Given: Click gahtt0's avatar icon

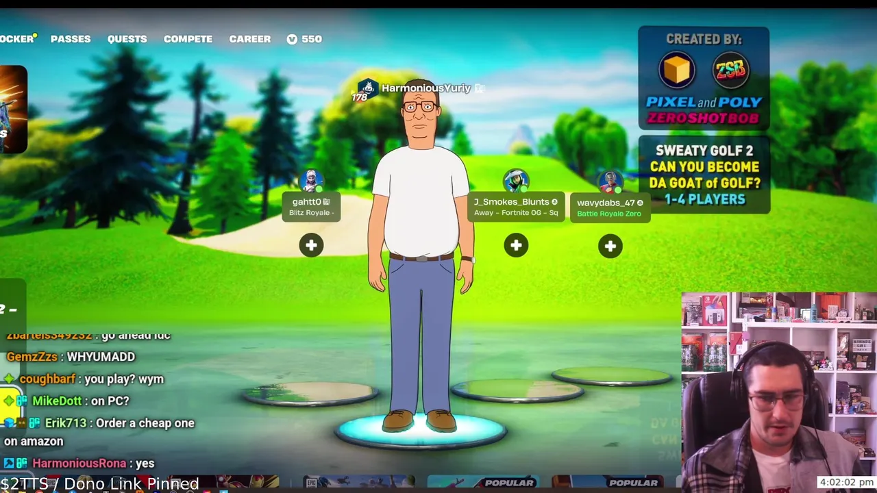Looking at the screenshot, I should pyautogui.click(x=312, y=181).
